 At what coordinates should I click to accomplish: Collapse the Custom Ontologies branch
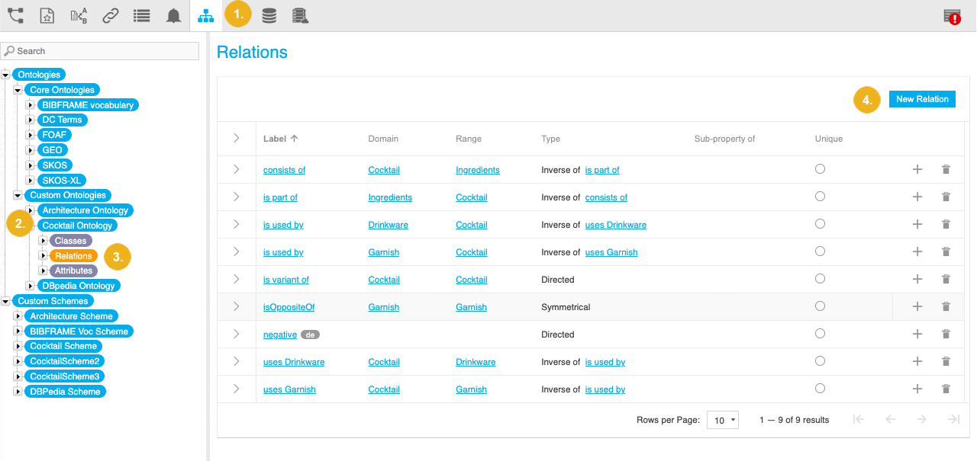click(x=17, y=195)
